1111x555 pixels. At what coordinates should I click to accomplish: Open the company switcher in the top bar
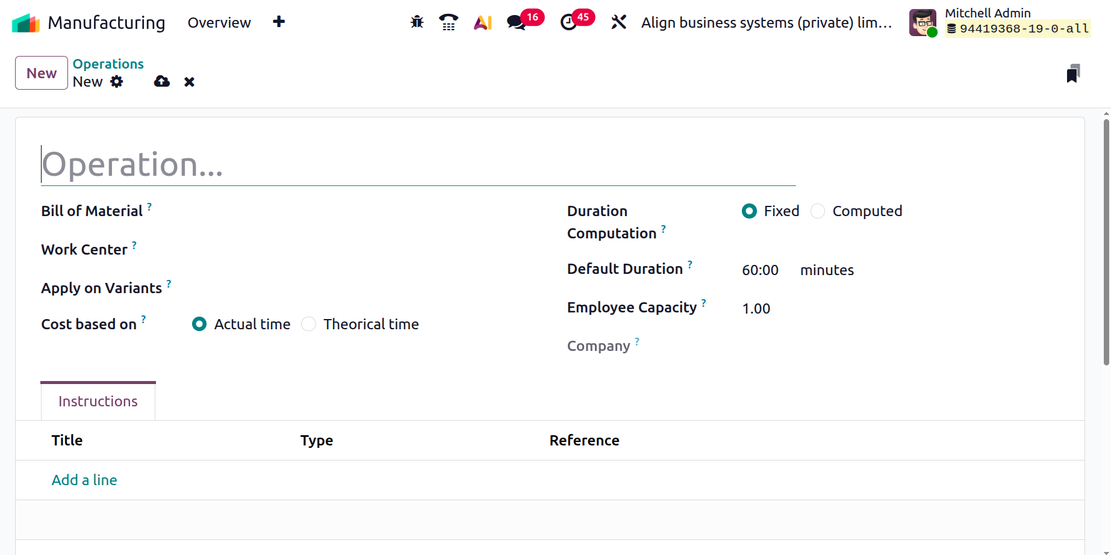click(x=766, y=23)
